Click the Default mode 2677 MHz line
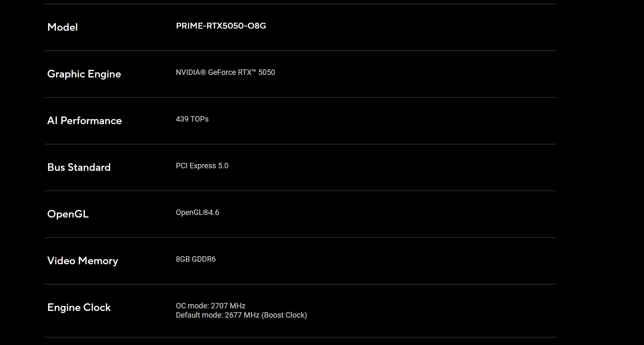Viewport: 644px width, 345px height. (x=217, y=315)
